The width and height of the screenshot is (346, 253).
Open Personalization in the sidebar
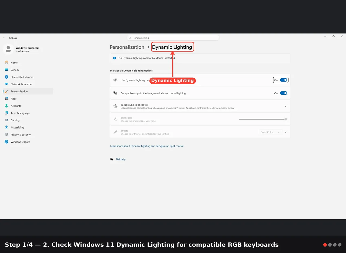click(x=28, y=92)
